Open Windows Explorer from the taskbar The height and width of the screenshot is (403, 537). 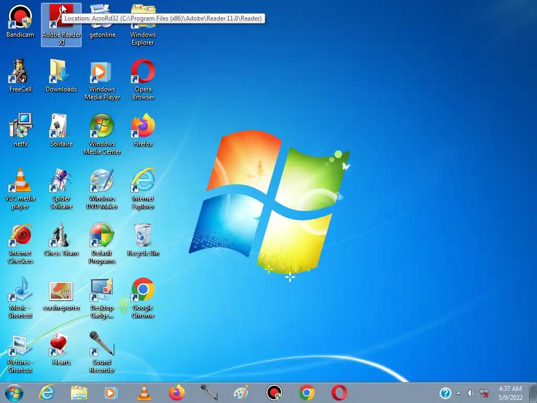click(79, 393)
